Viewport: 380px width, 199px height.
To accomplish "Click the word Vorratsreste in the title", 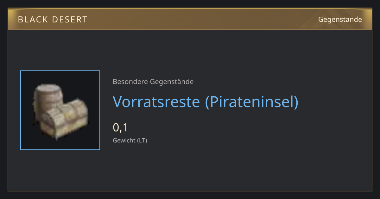I will point(156,102).
